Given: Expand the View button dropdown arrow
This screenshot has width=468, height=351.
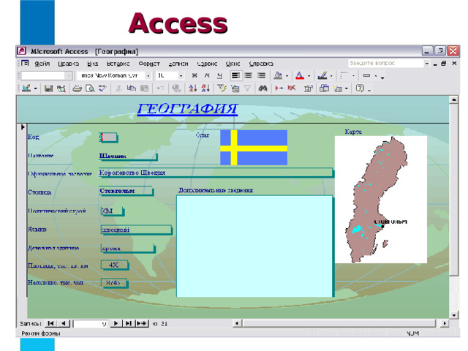Looking at the screenshot, I should [36, 88].
